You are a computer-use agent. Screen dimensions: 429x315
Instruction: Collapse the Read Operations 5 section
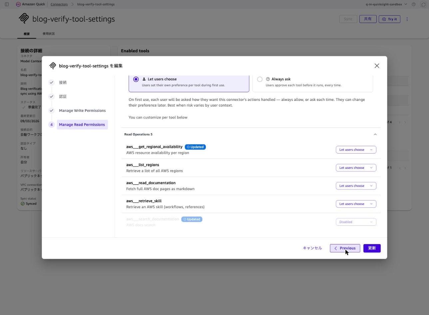[375, 135]
